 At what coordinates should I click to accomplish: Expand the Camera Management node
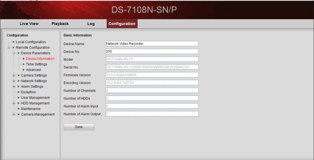pos(14,114)
